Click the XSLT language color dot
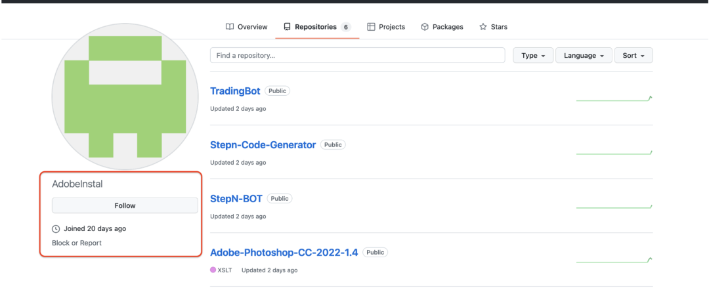 tap(213, 270)
